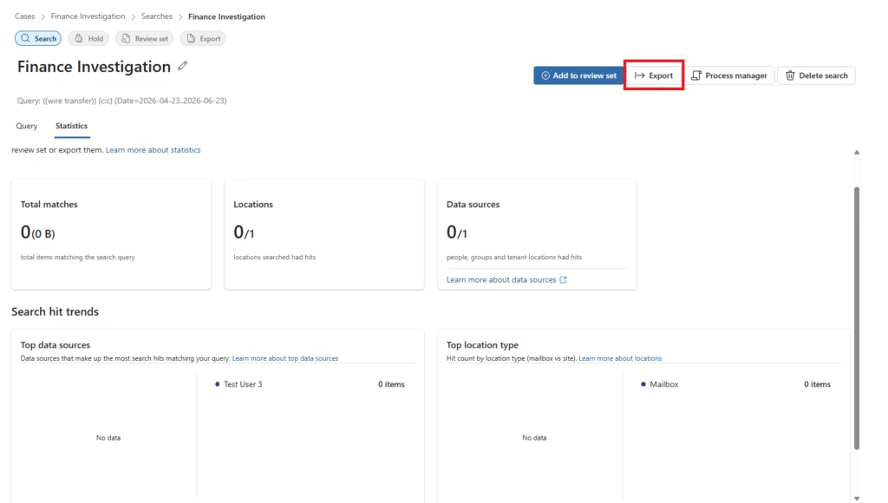The image size is (888, 503).
Task: Click the file icon in the top Export pill
Action: (x=191, y=38)
